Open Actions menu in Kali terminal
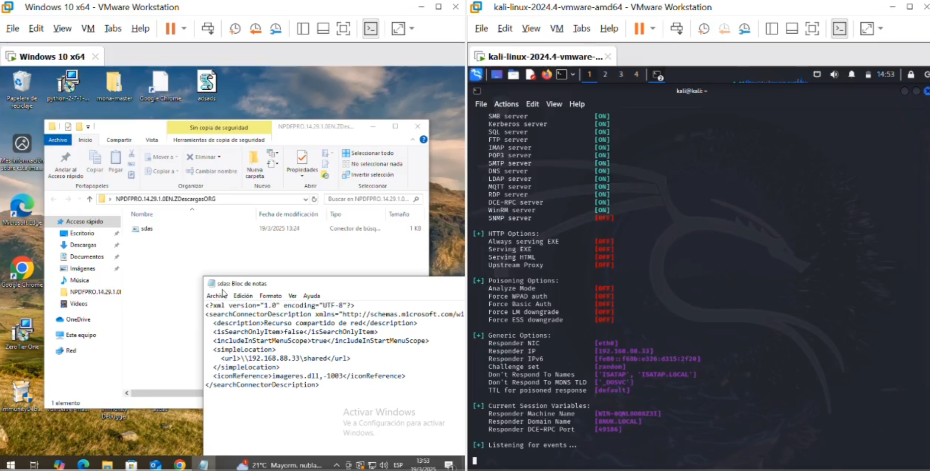 pyautogui.click(x=506, y=104)
